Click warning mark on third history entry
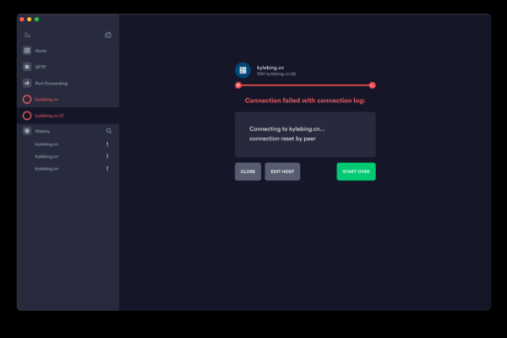The image size is (507, 338). coord(107,169)
